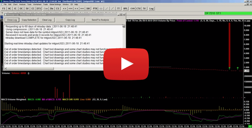Image resolution: width=252 pixels, height=128 pixels.
Task: Click the Copy Log button
Action: click(x=70, y=20)
